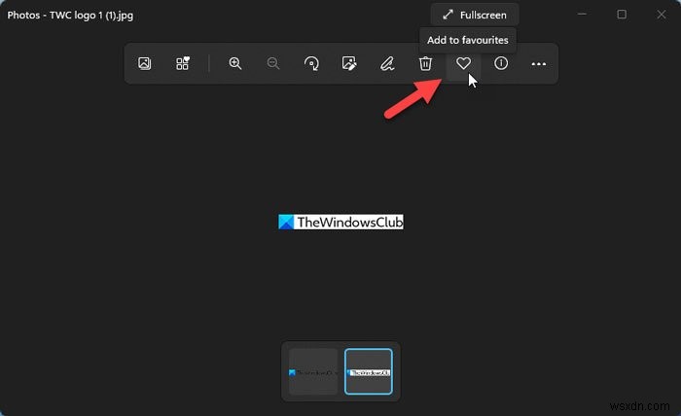
Task: Open the three-dot See more menu
Action: pyautogui.click(x=539, y=64)
